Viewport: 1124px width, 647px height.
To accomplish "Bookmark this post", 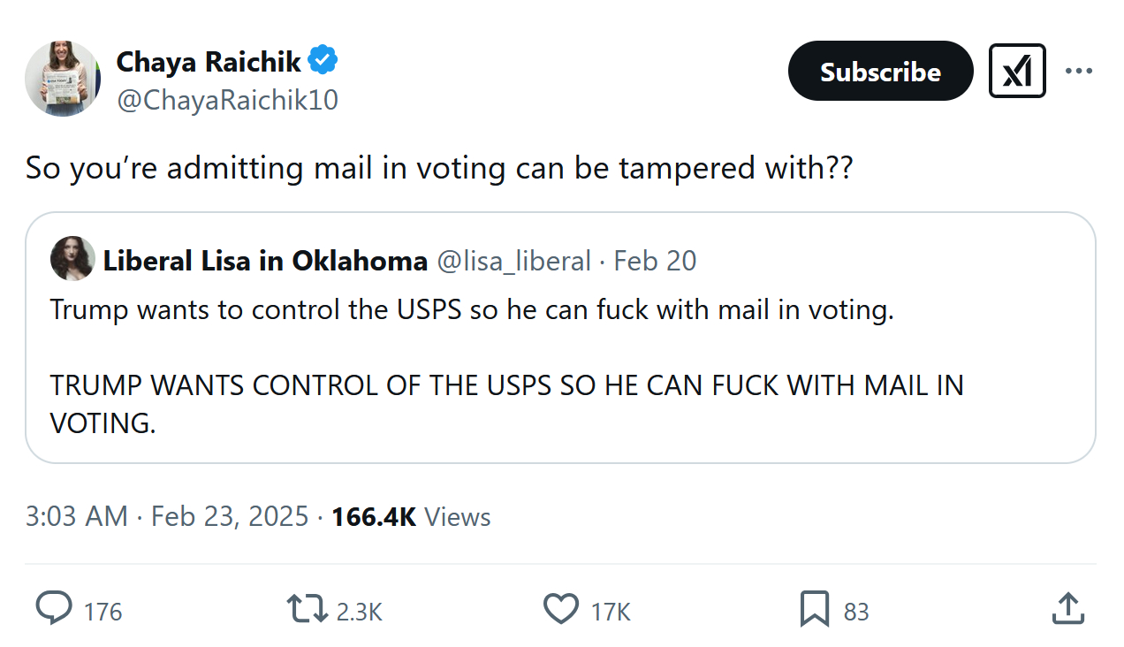I will coord(814,609).
